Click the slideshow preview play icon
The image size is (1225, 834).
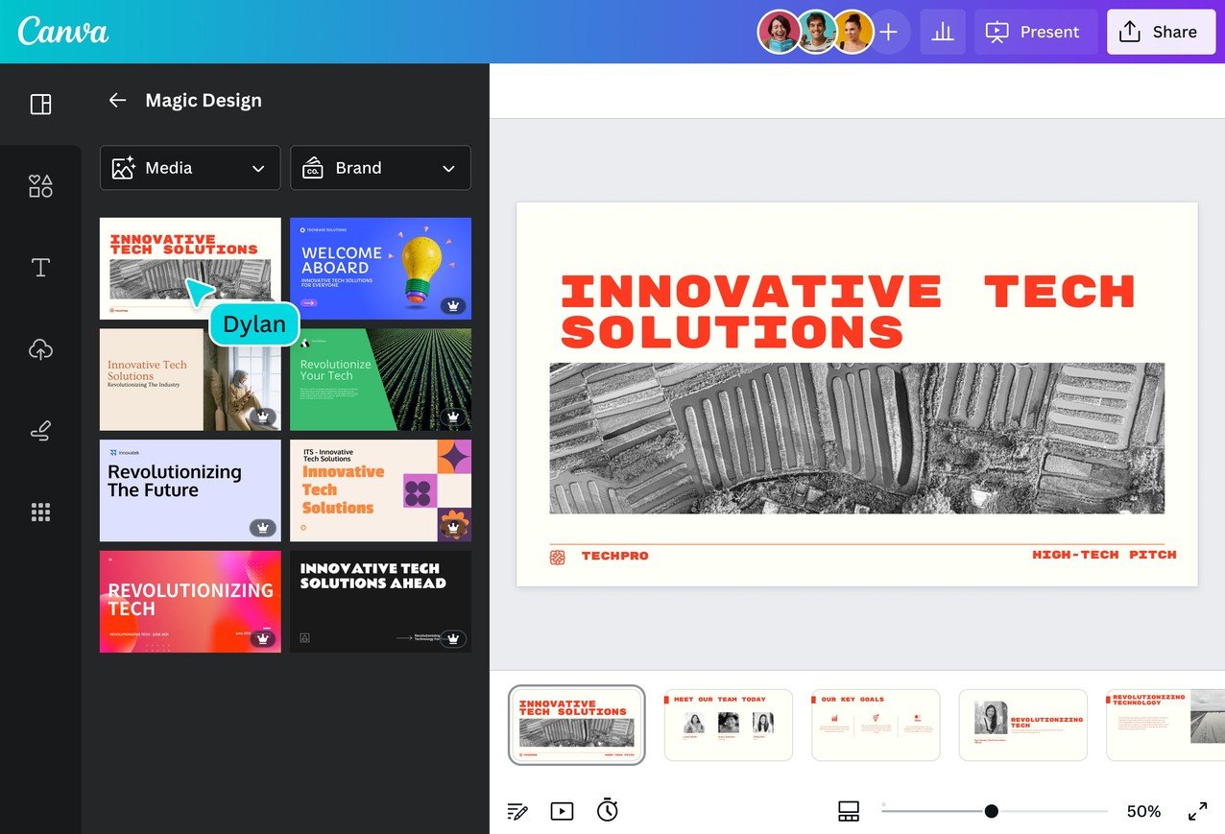coord(562,811)
